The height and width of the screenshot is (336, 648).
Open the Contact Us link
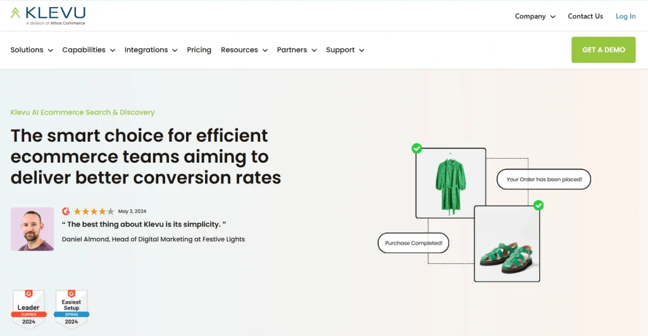(x=585, y=16)
